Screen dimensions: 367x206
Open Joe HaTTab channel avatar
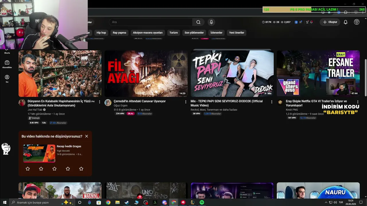click(22, 102)
